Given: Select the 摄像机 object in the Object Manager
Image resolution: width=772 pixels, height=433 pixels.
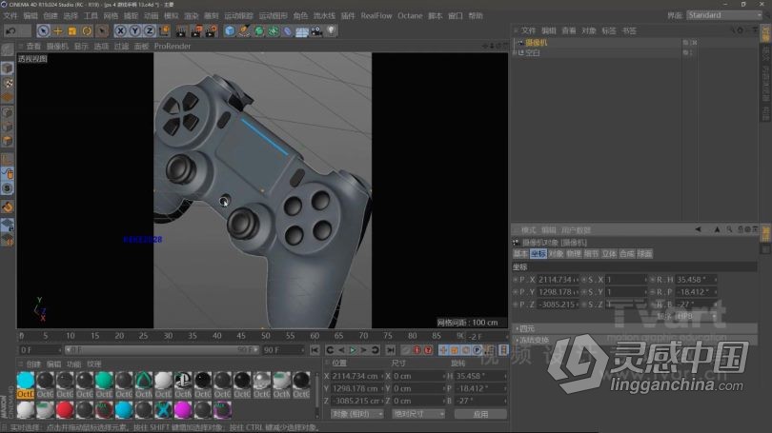Looking at the screenshot, I should (x=536, y=43).
